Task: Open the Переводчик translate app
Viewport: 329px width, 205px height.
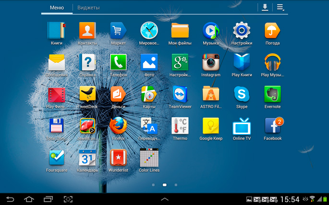Action: tap(149, 126)
